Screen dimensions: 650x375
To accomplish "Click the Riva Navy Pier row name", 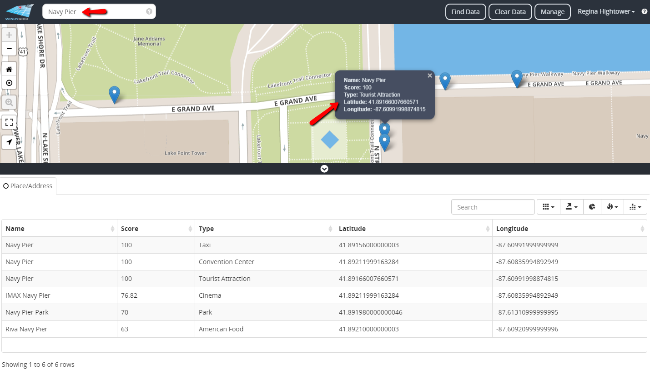I will click(26, 329).
